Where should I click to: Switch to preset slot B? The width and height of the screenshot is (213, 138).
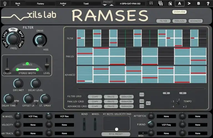click(199, 3)
